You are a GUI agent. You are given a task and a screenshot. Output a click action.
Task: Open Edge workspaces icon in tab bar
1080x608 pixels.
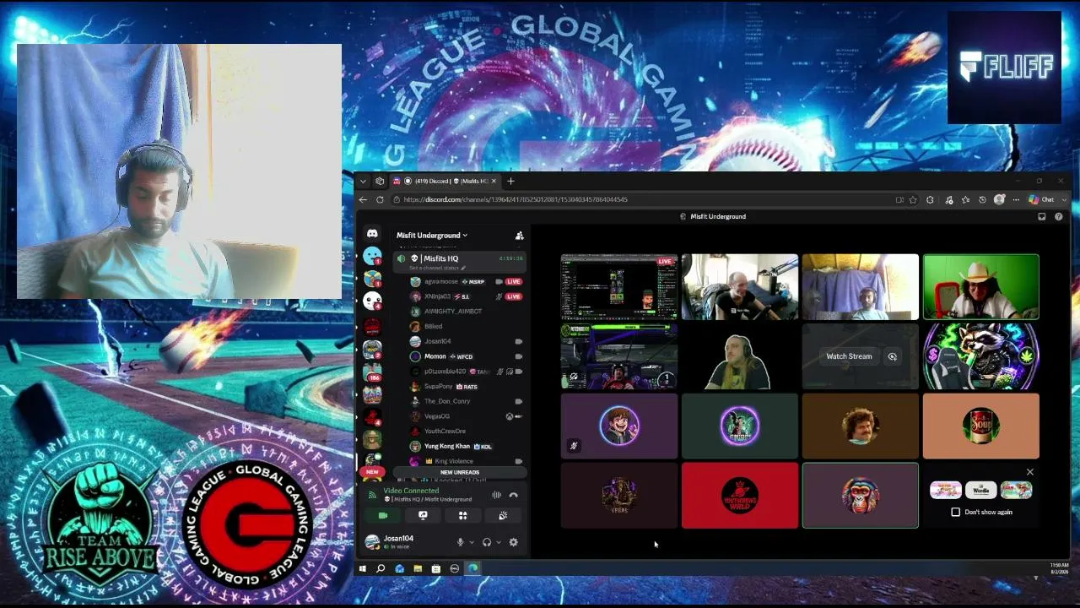(380, 181)
